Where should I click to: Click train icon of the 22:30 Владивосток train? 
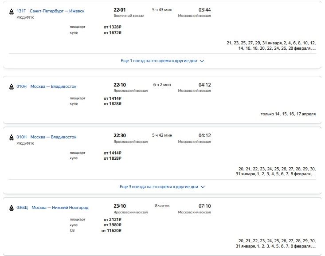[x=11, y=138]
